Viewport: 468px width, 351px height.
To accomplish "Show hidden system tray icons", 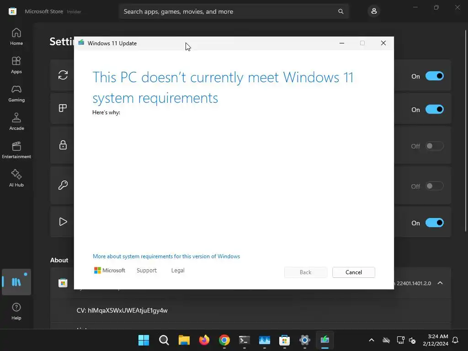I will click(x=371, y=340).
